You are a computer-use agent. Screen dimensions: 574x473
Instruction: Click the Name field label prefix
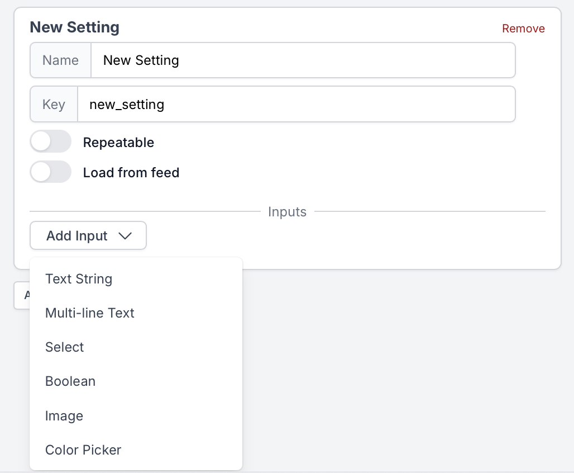pyautogui.click(x=60, y=60)
